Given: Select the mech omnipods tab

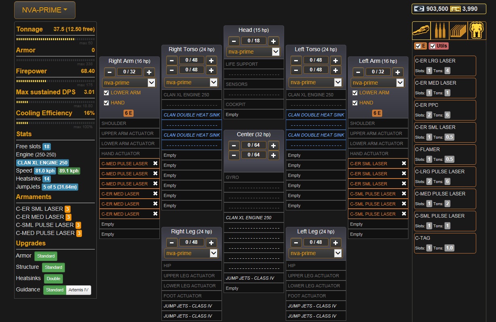Looking at the screenshot, I should pyautogui.click(x=477, y=30).
